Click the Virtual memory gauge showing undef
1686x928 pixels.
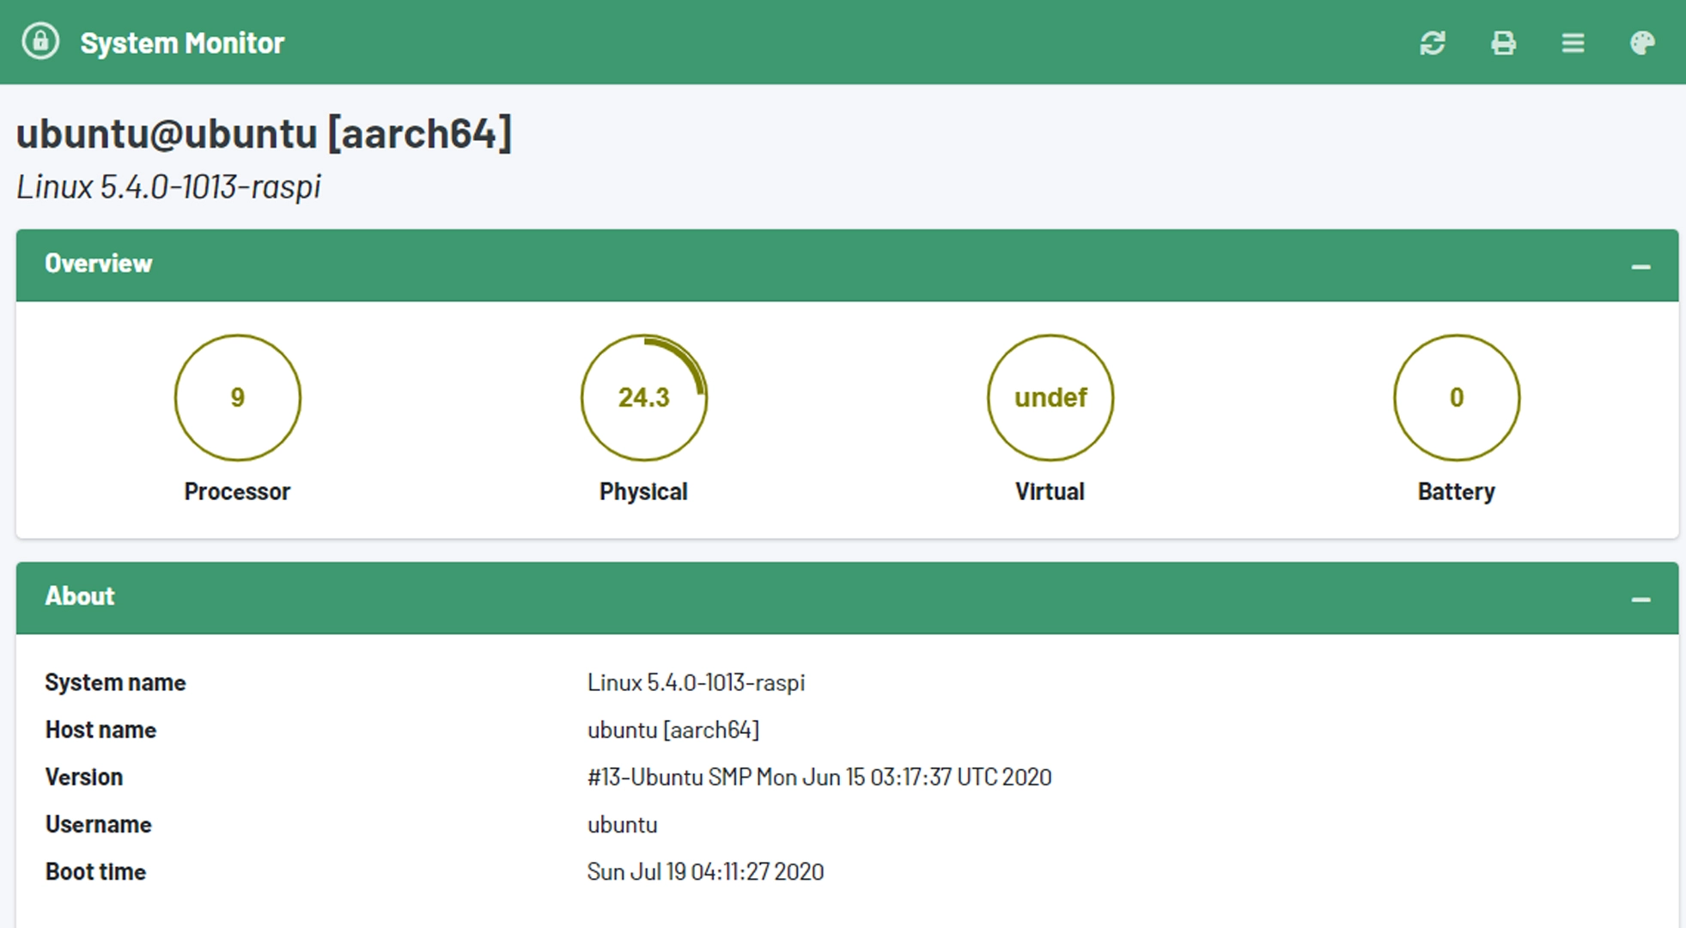[1050, 397]
